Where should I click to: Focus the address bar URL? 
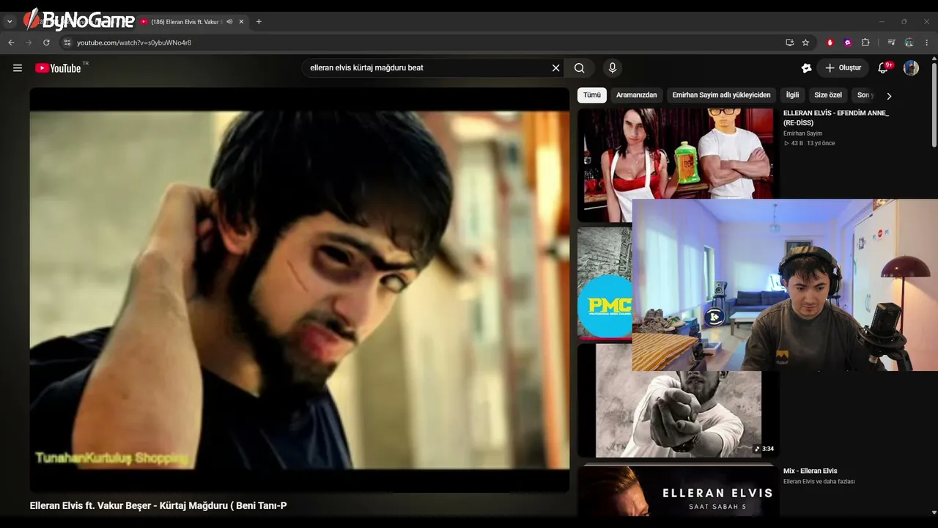[x=134, y=43]
